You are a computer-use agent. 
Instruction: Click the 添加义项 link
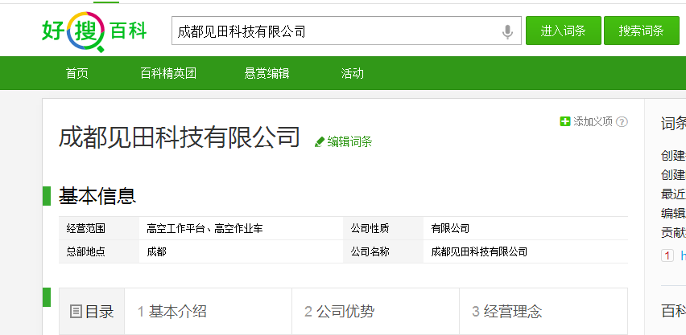pyautogui.click(x=593, y=122)
